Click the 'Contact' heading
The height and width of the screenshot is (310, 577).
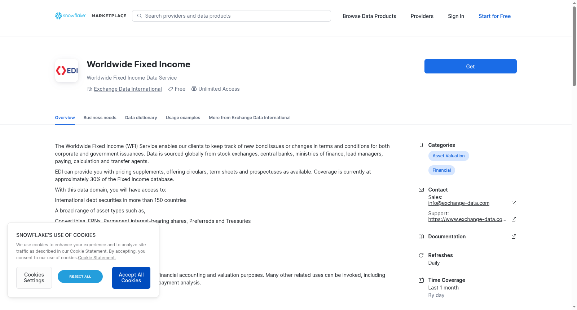(x=438, y=190)
